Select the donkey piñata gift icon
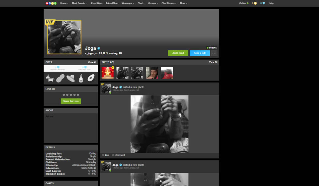Screen dimensions: 319x186 tap(50, 78)
